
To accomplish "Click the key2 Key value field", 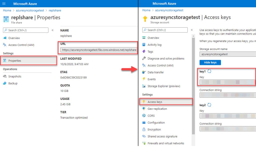I will point(228,116).
